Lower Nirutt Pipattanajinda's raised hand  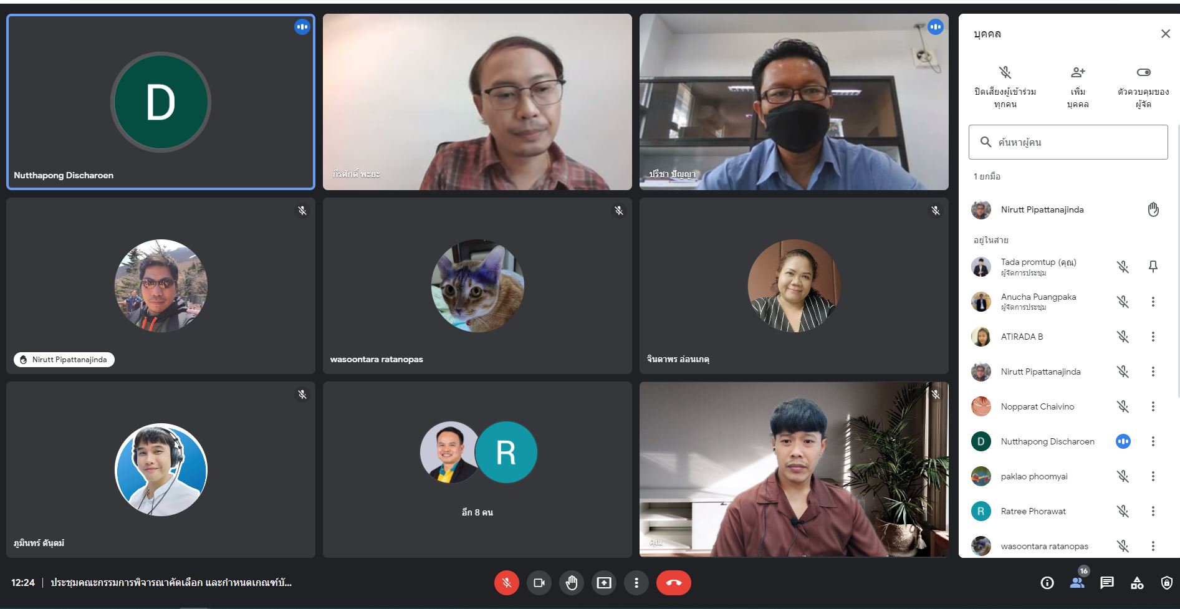point(1153,209)
